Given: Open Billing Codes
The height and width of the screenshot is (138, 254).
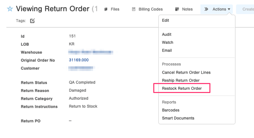Looking at the screenshot, I should [151, 9].
